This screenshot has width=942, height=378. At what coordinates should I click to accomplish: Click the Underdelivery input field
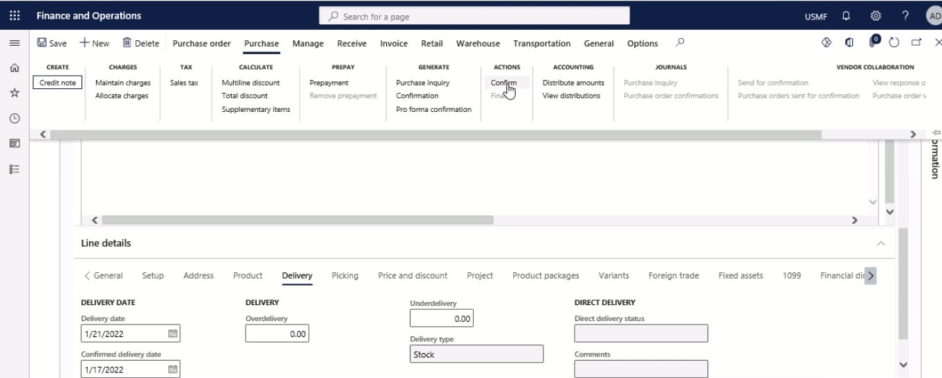(442, 318)
